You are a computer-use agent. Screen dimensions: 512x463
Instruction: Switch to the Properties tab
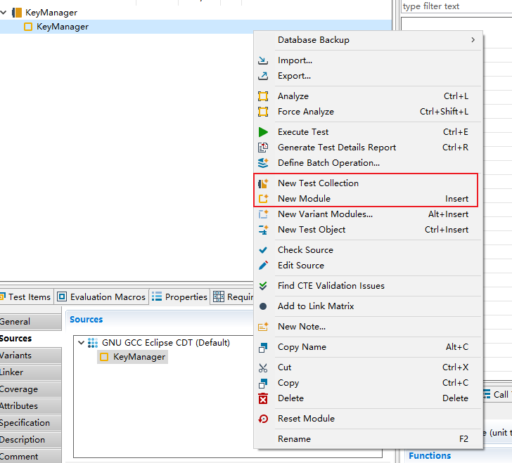(x=179, y=297)
